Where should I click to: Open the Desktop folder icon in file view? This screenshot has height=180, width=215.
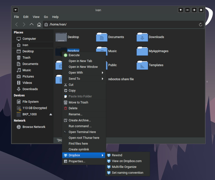pyautogui.click(x=61, y=37)
